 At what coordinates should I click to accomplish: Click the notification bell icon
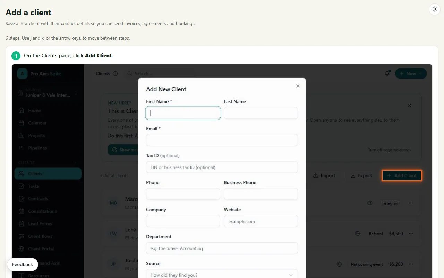(x=387, y=73)
